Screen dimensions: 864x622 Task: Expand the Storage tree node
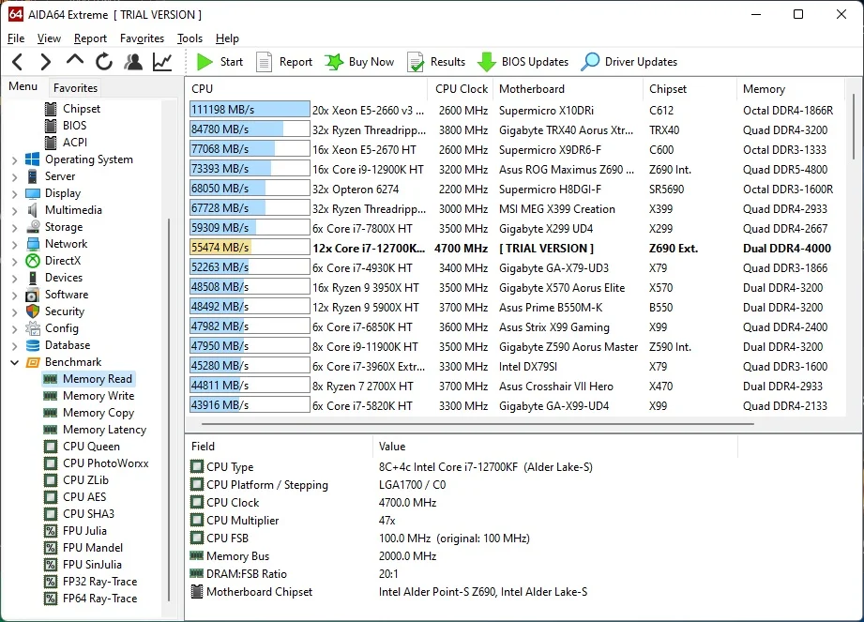(x=15, y=228)
